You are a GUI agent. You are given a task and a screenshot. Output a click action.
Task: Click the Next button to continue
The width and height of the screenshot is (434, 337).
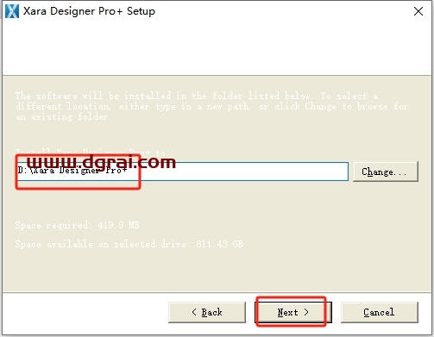[x=293, y=312]
